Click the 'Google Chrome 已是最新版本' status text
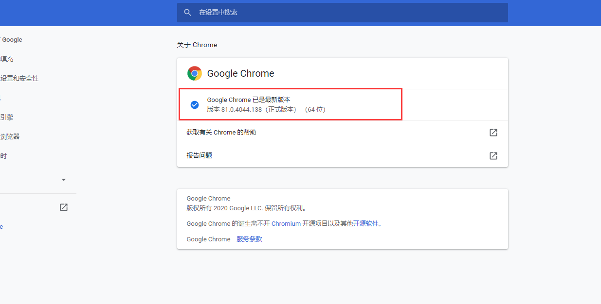This screenshot has width=601, height=304. 249,100
